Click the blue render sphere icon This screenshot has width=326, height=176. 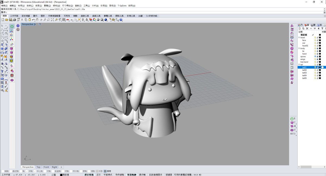point(106,20)
